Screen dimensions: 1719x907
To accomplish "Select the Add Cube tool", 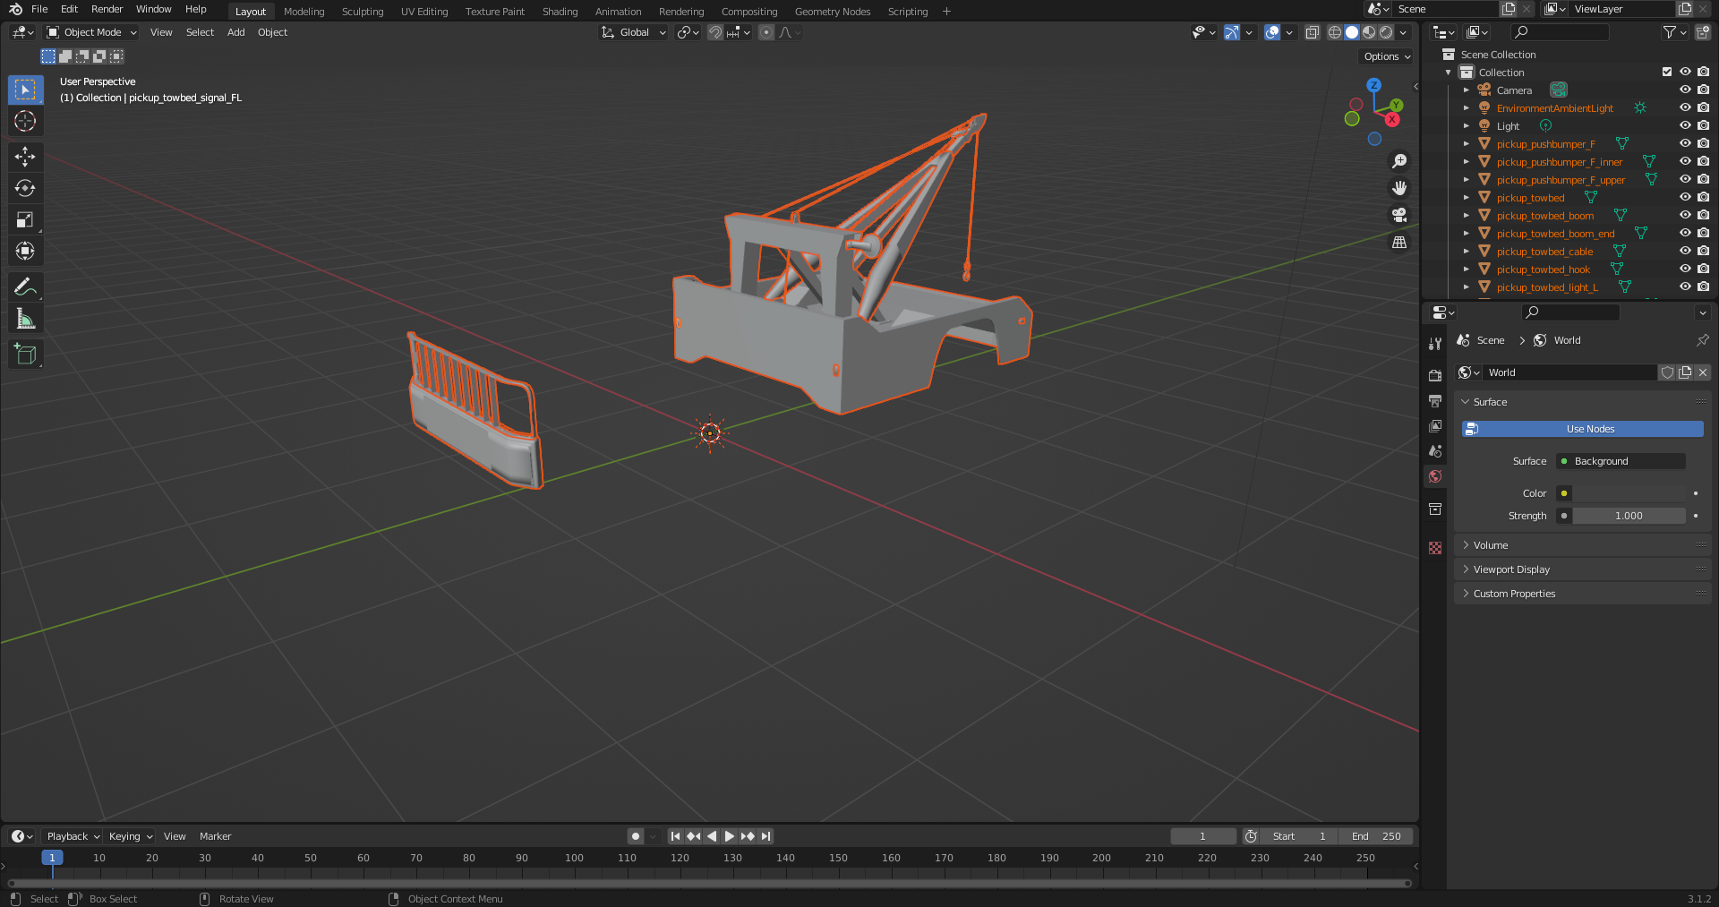I will pos(25,355).
